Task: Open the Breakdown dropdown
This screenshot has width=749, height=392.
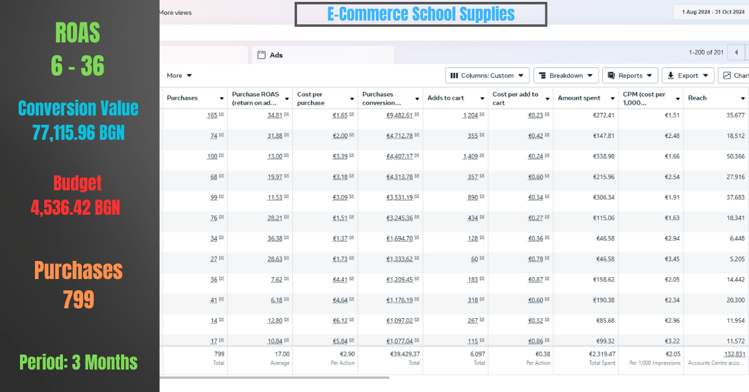Action: [x=566, y=76]
